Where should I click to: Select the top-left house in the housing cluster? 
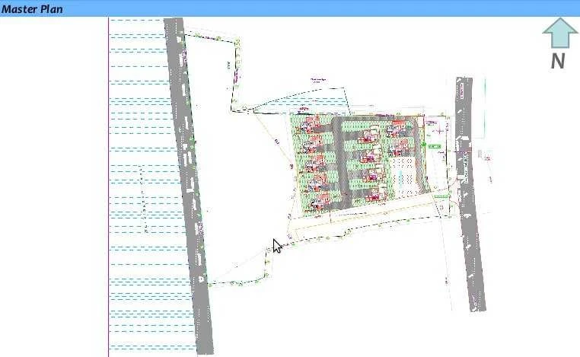click(310, 125)
